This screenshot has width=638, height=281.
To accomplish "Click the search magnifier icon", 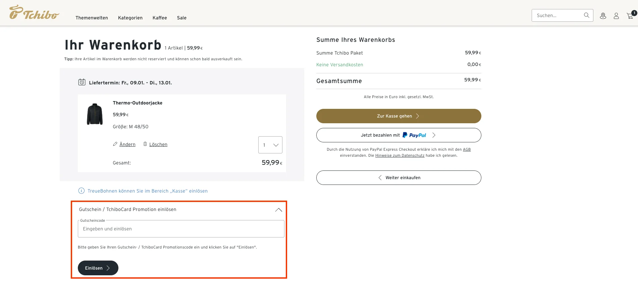I will (x=586, y=15).
